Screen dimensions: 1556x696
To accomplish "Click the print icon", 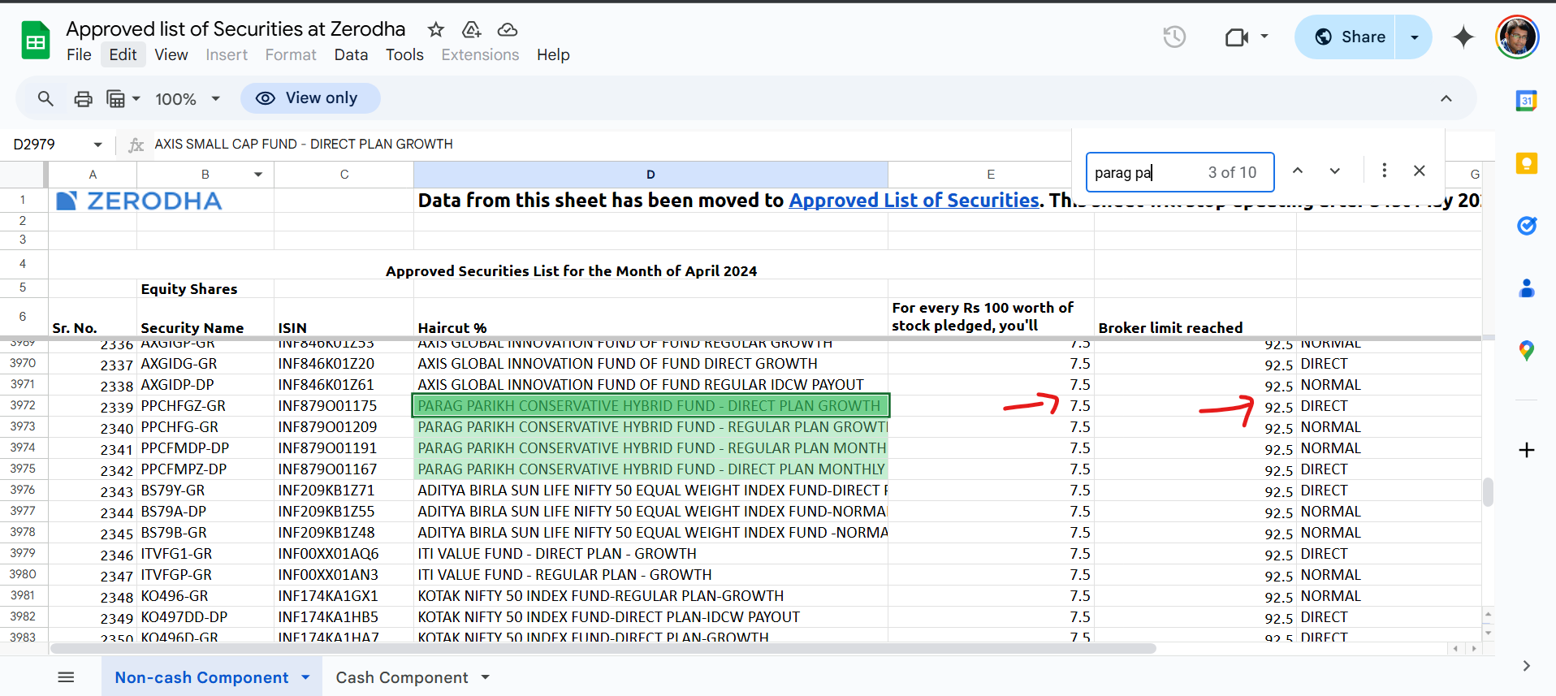I will point(83,98).
